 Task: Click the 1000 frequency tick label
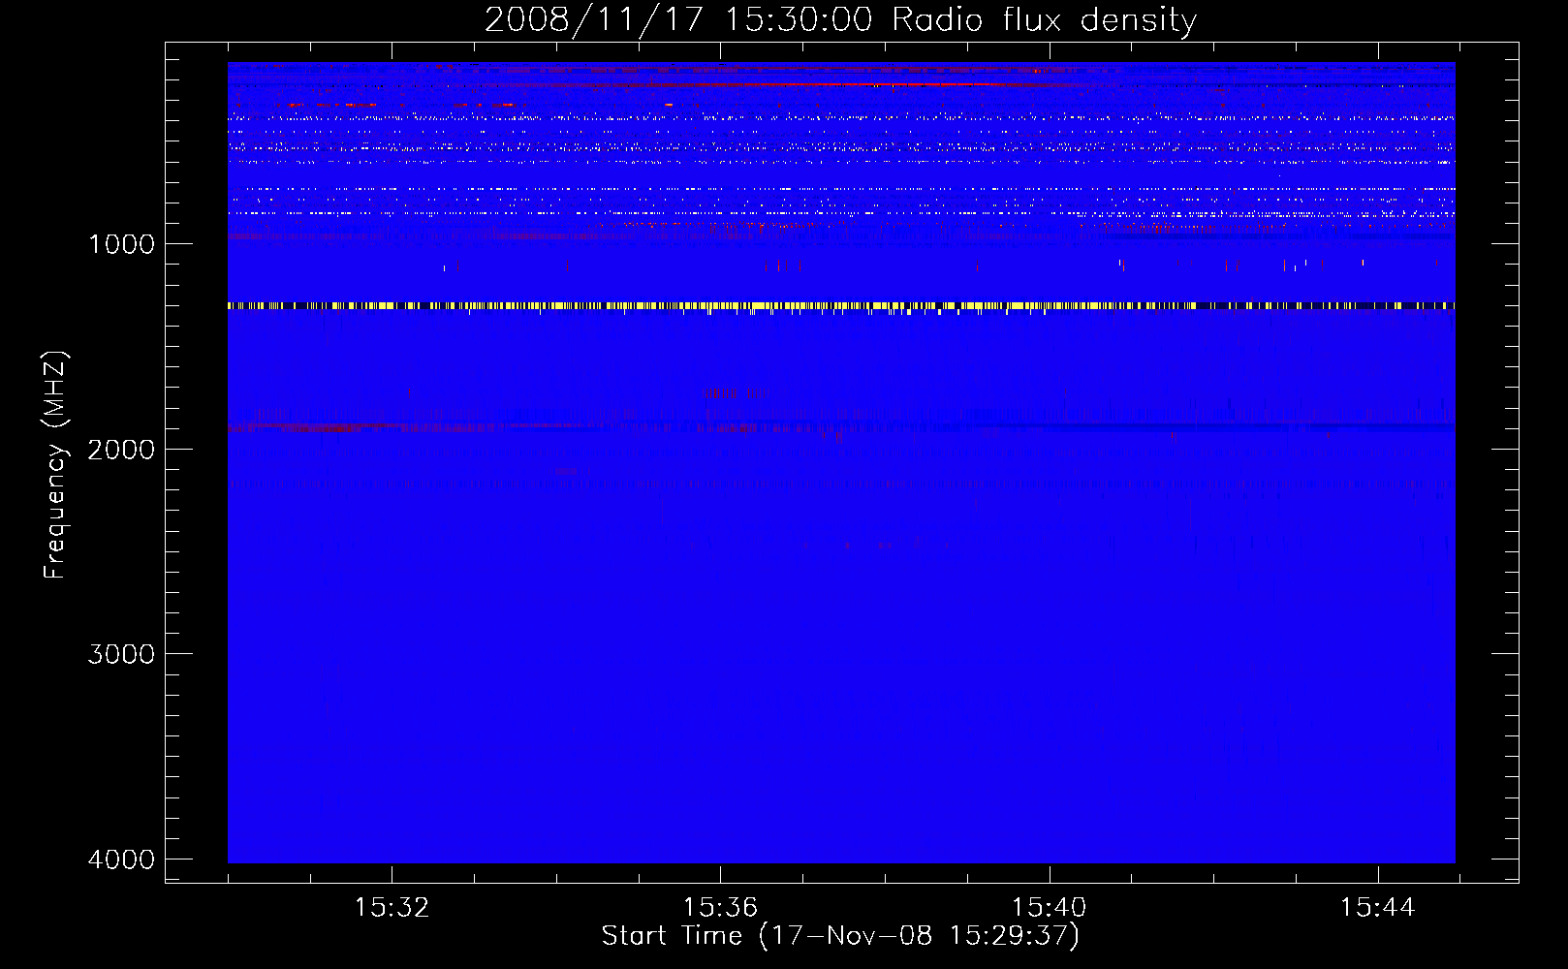pos(121,243)
